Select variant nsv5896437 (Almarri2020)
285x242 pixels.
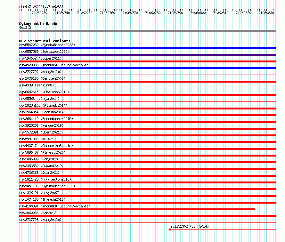click(x=42, y=152)
